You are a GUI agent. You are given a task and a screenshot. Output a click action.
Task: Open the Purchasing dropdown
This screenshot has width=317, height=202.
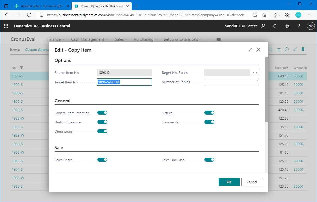[x=145, y=39]
